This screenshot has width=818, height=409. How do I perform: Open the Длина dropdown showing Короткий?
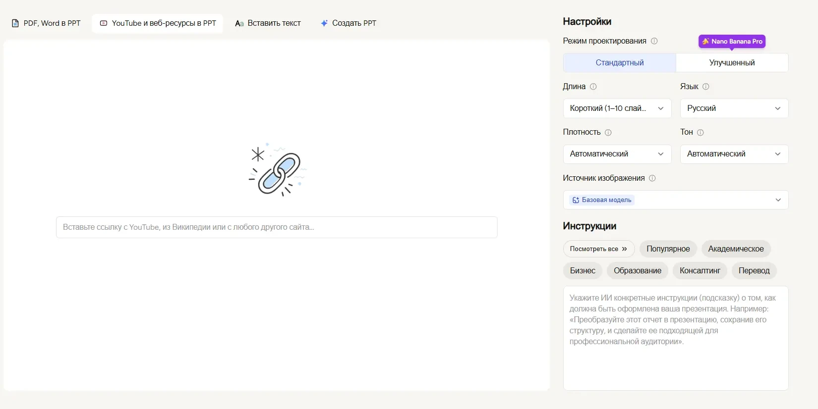coord(617,108)
